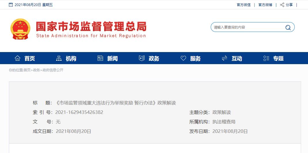Click the 文号 value 无
Image resolution: width=308 pixels, height=153 pixels.
[58, 122]
